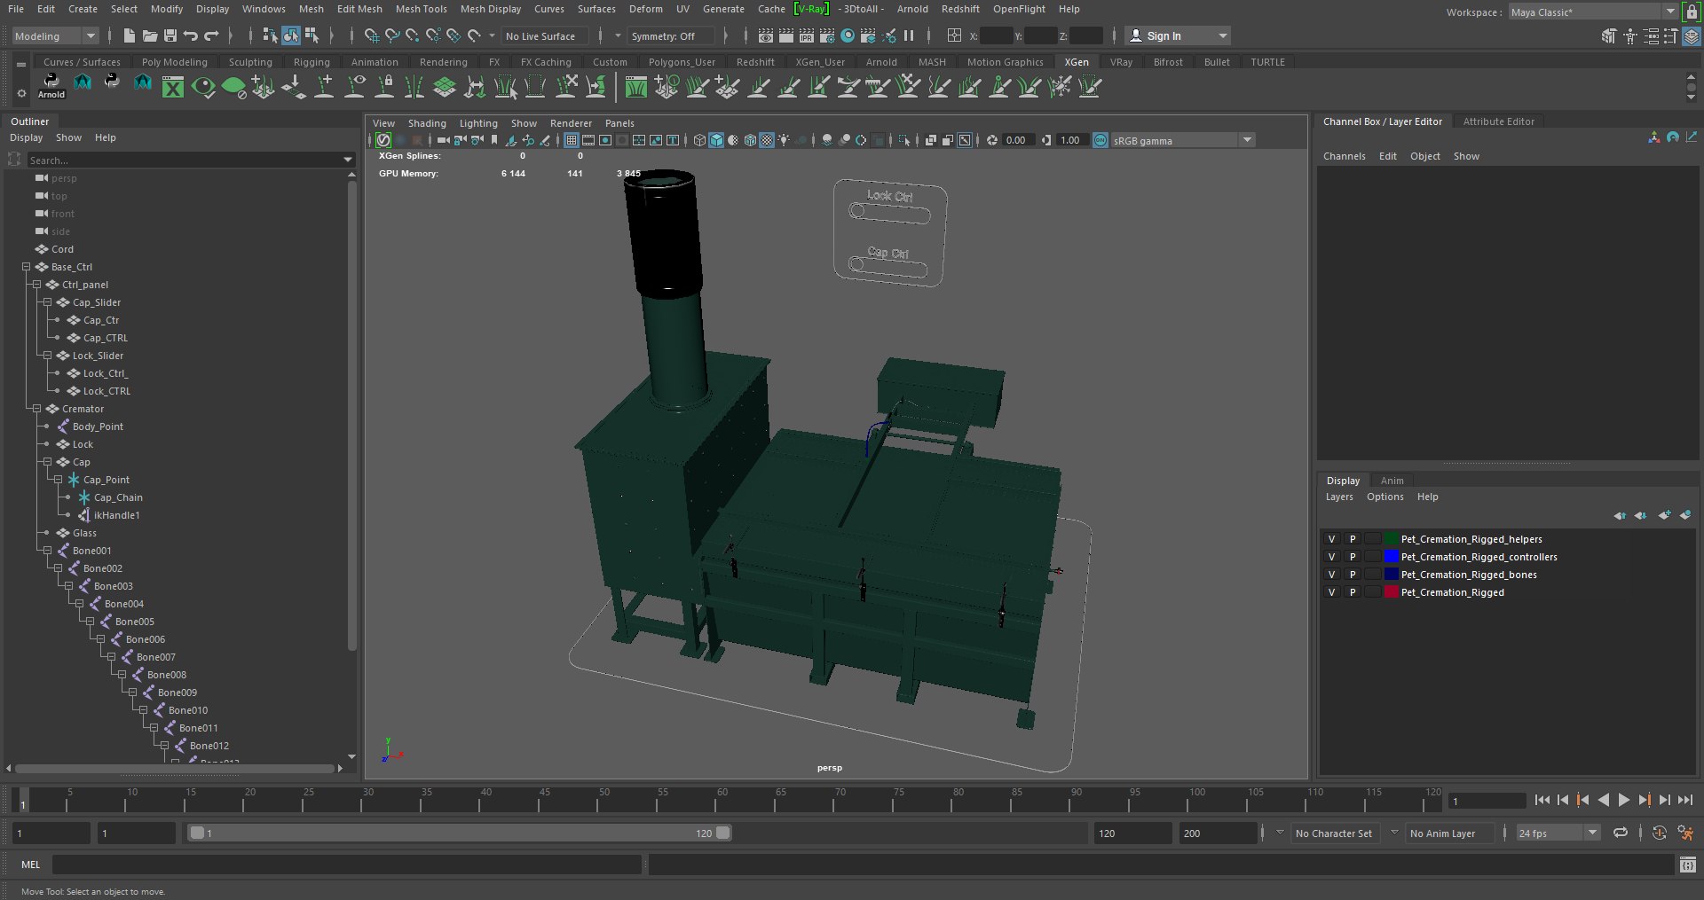The width and height of the screenshot is (1704, 900).
Task: Collapse the Cremator node in Outliner
Action: (x=36, y=409)
